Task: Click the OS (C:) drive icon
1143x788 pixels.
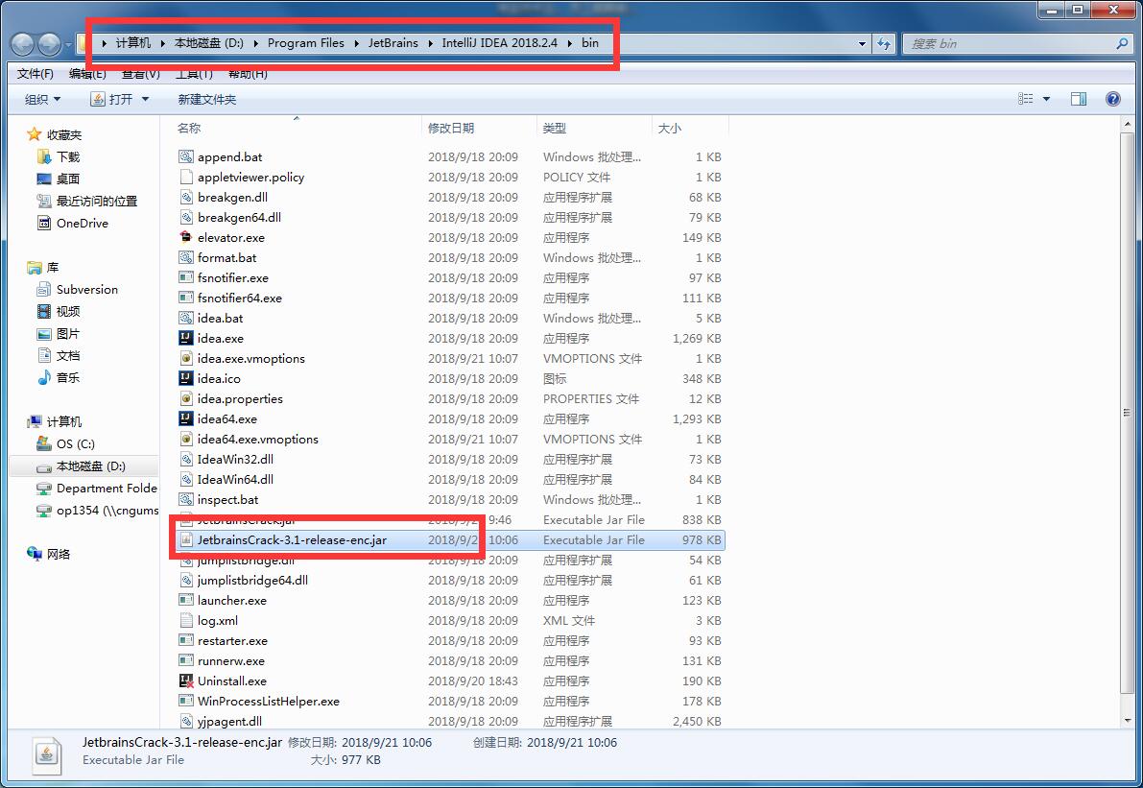Action: click(x=44, y=443)
